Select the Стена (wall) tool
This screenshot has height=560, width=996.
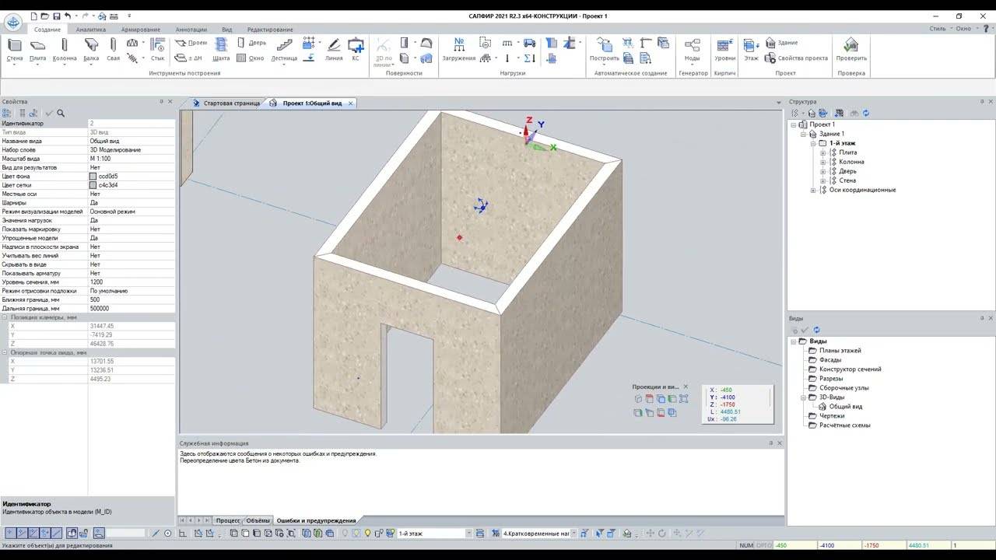(x=14, y=50)
